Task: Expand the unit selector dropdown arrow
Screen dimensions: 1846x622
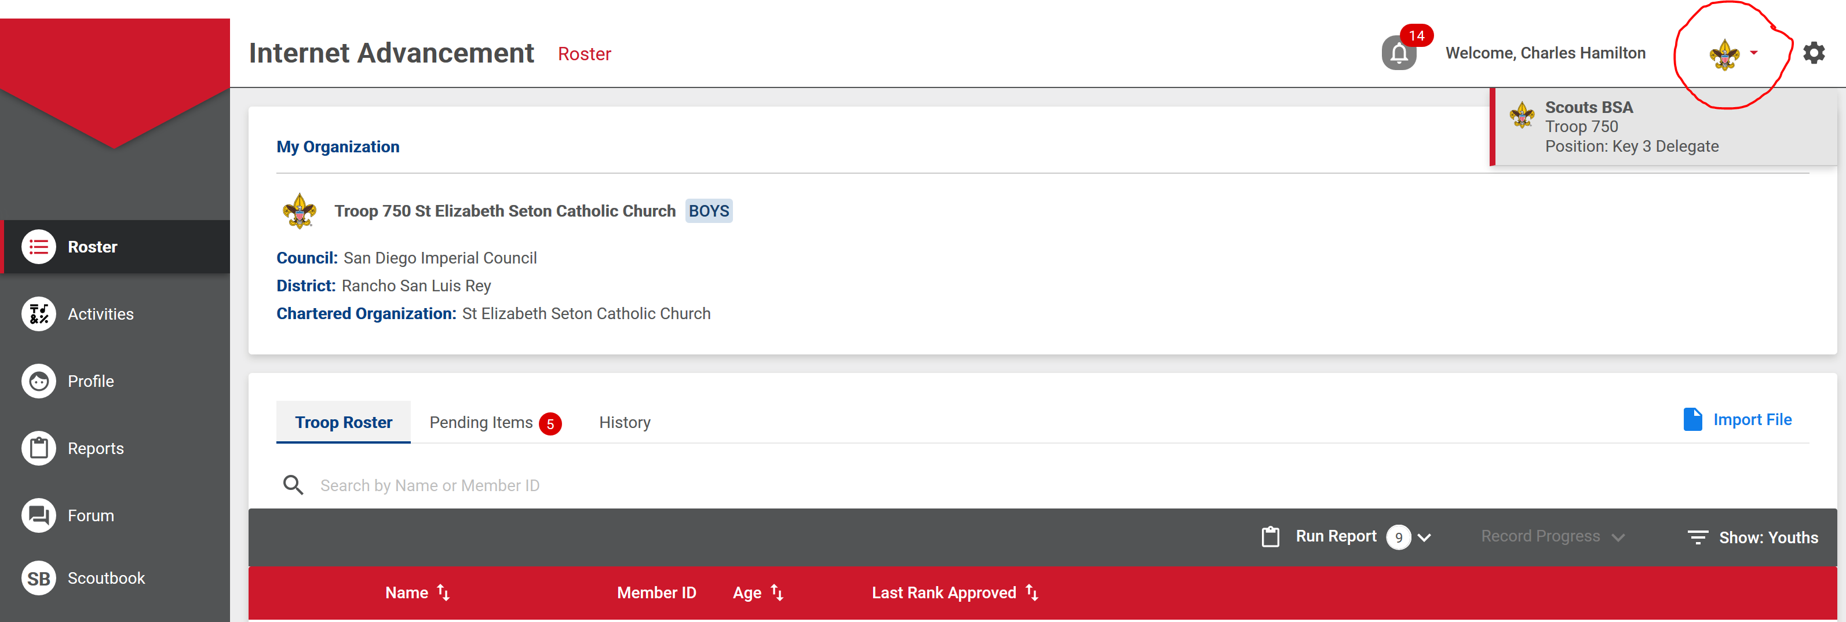Action: click(1753, 53)
